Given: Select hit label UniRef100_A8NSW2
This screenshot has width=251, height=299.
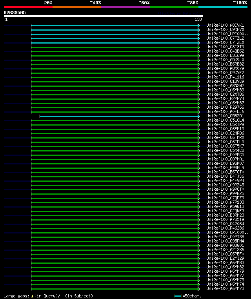Looking at the screenshot, I should pyautogui.click(x=225, y=86).
